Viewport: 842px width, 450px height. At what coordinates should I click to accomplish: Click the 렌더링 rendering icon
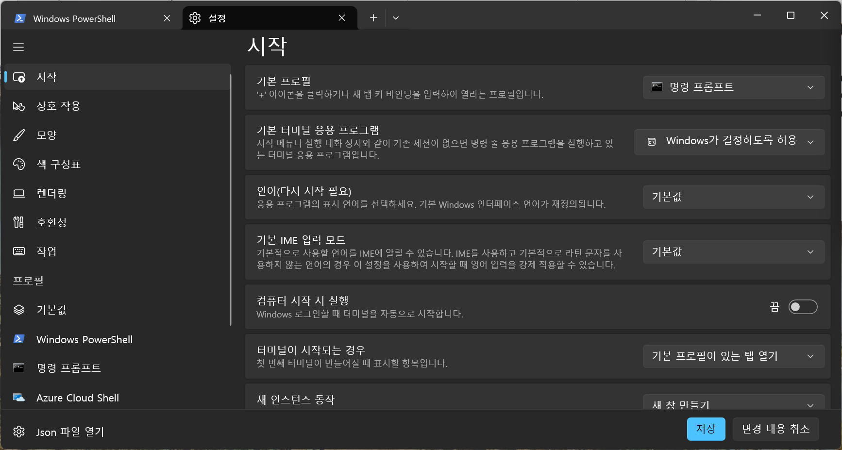pos(19,194)
